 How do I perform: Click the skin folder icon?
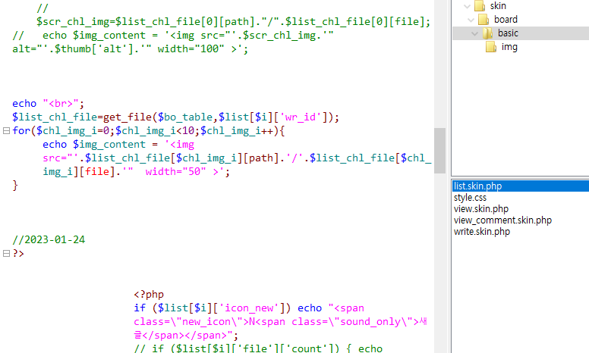[x=479, y=6]
